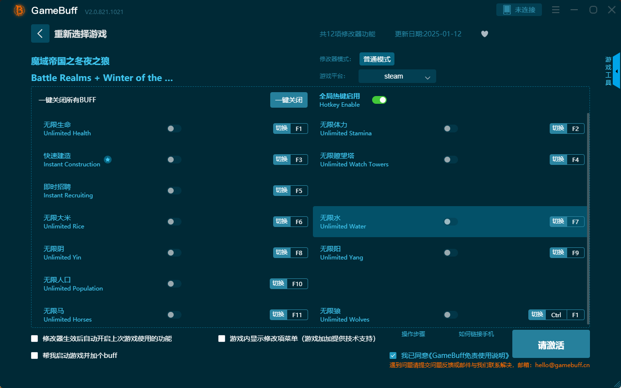Check the auto-enable last used features checkbox

[34, 339]
